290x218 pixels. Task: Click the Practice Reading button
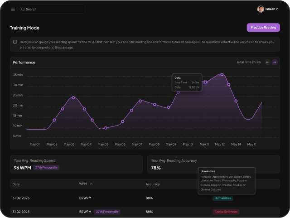click(263, 28)
